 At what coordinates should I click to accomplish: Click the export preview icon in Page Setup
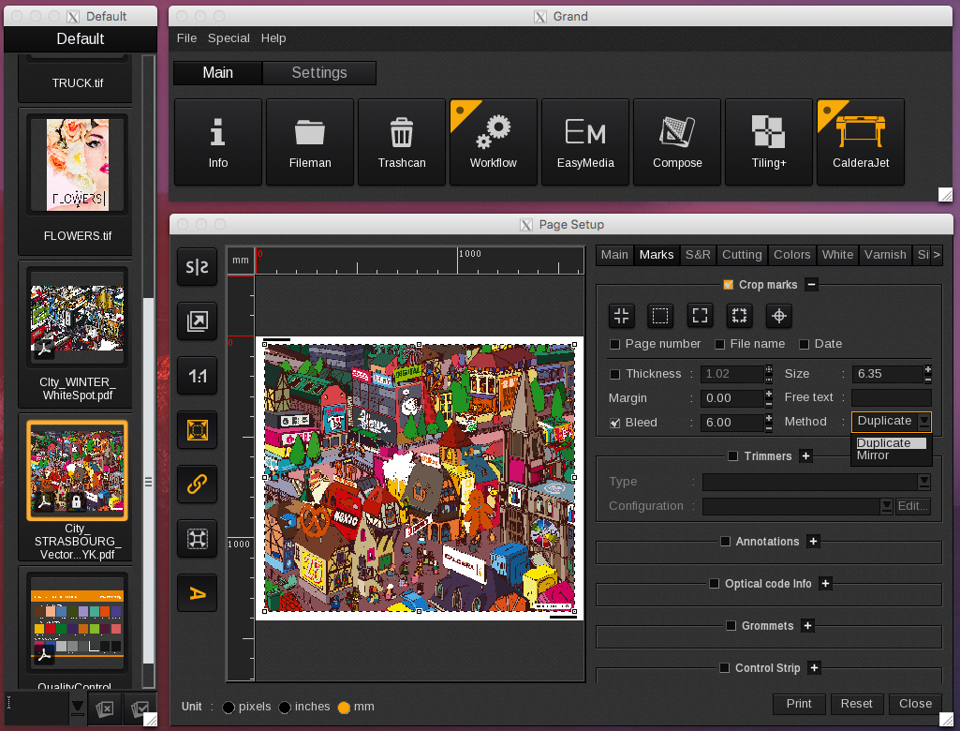(197, 321)
